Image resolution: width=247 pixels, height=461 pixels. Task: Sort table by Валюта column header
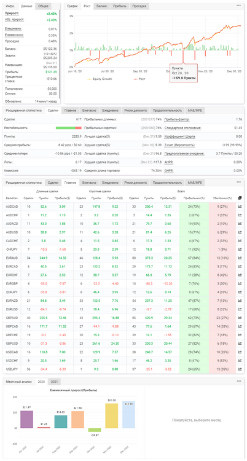[x=12, y=198]
